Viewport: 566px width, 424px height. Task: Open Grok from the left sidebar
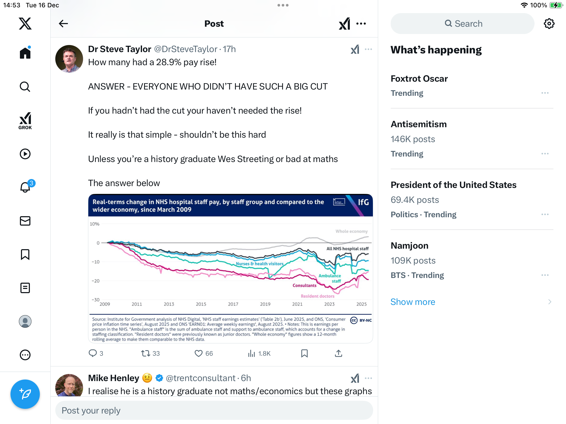[x=25, y=121]
